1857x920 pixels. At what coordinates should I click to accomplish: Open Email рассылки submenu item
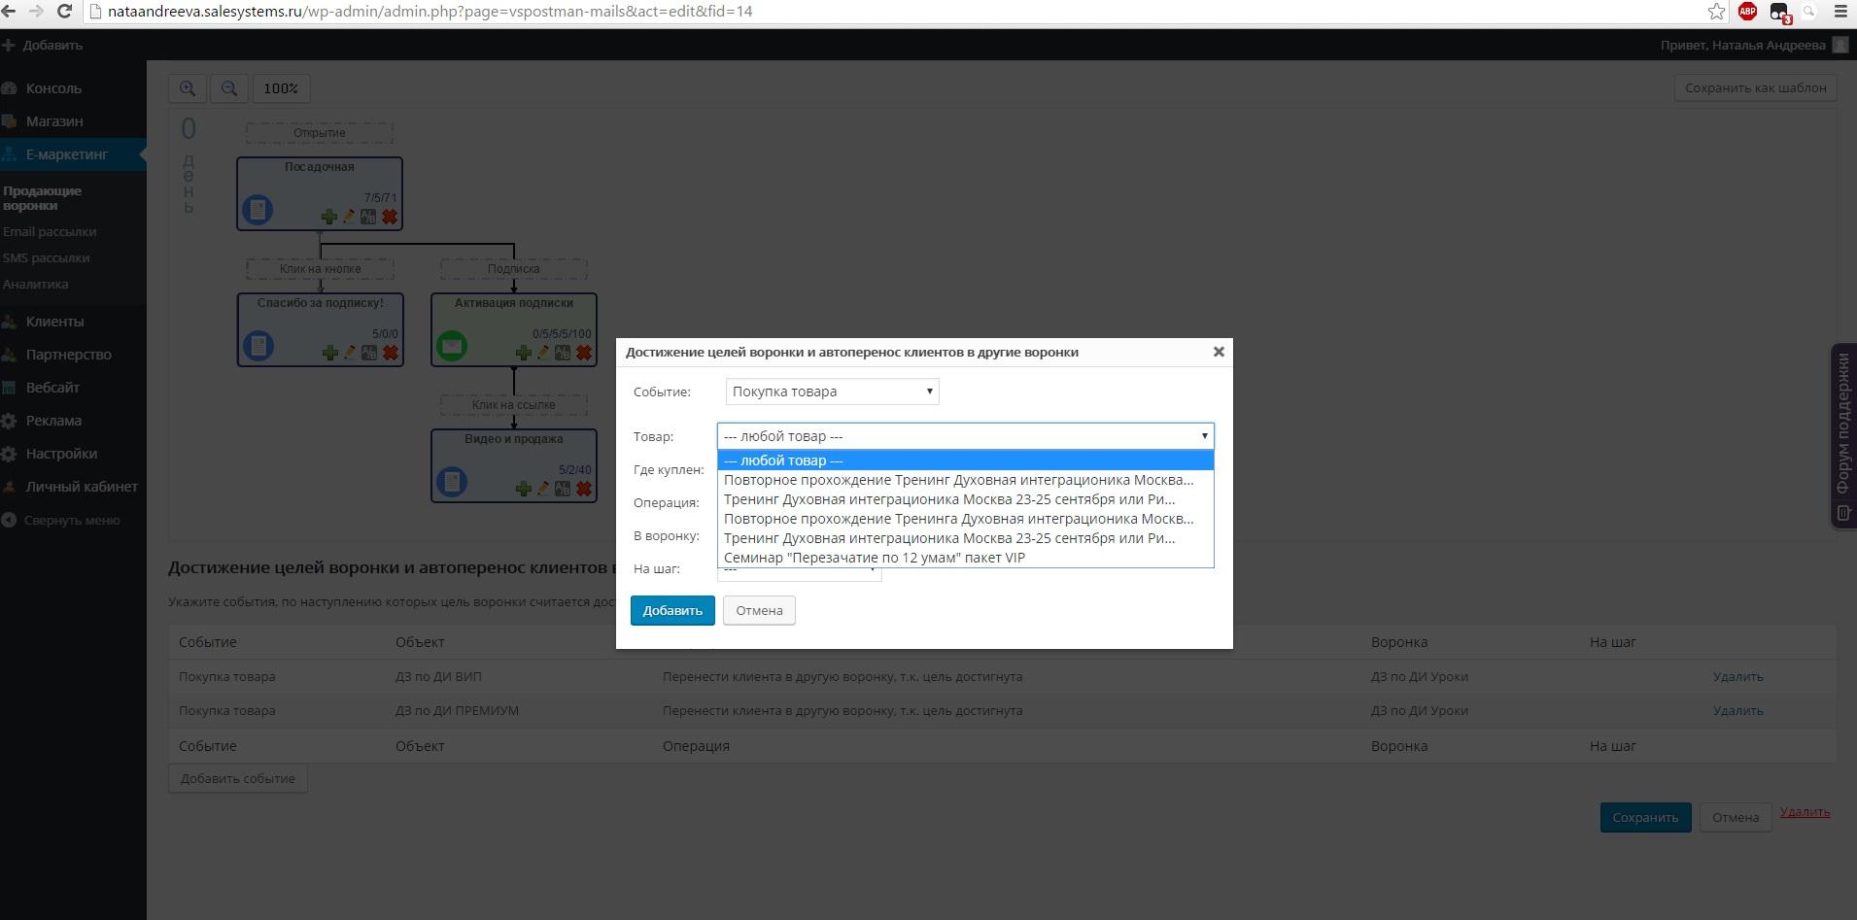[x=50, y=231]
